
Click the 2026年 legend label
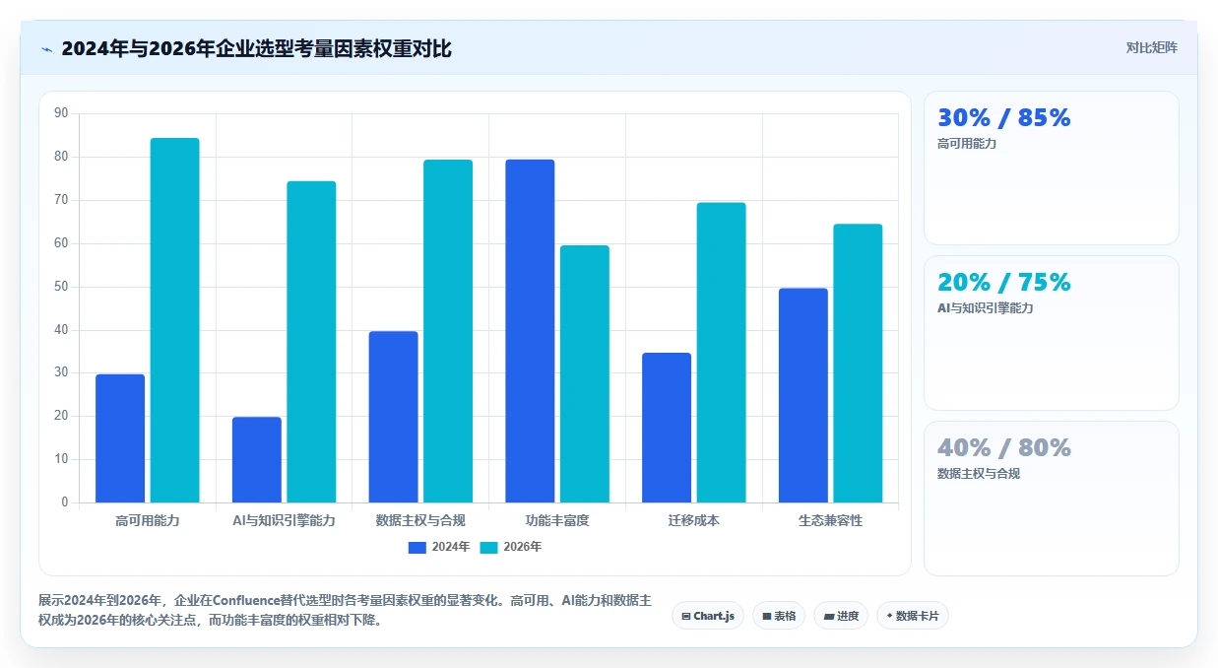pos(523,548)
